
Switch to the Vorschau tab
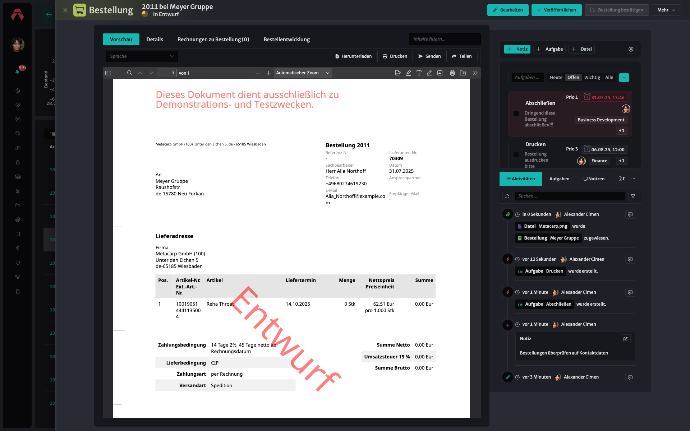[x=121, y=40]
